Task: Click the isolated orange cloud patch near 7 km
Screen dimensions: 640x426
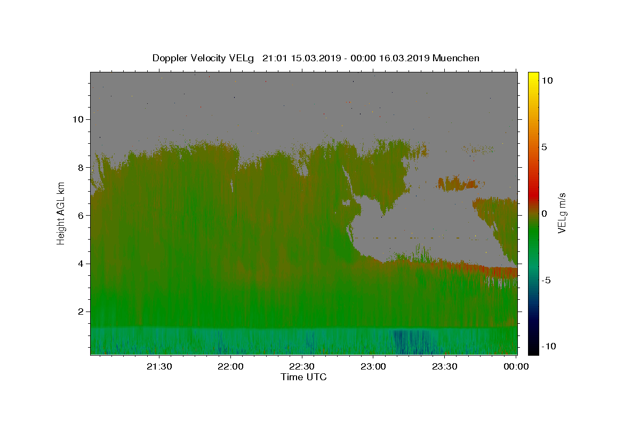Action: tap(458, 184)
